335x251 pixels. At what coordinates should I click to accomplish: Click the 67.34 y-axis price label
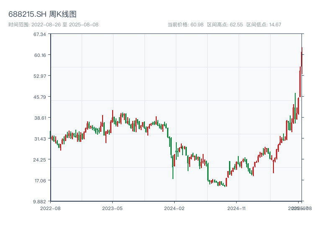pos(40,34)
